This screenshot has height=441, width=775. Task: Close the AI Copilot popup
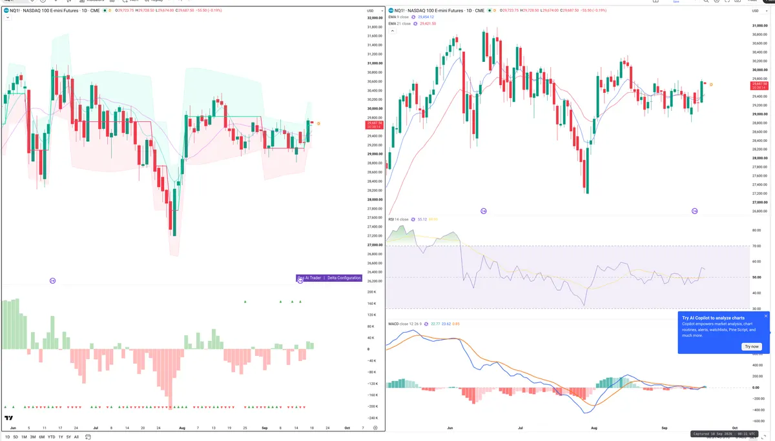tap(766, 316)
